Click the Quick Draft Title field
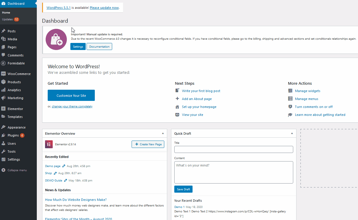 tap(234, 149)
